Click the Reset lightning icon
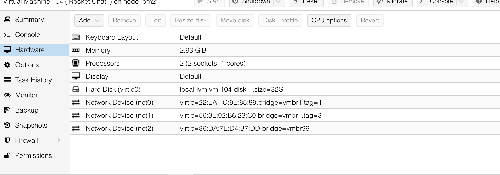The width and height of the screenshot is (500, 175). [x=296, y=2]
